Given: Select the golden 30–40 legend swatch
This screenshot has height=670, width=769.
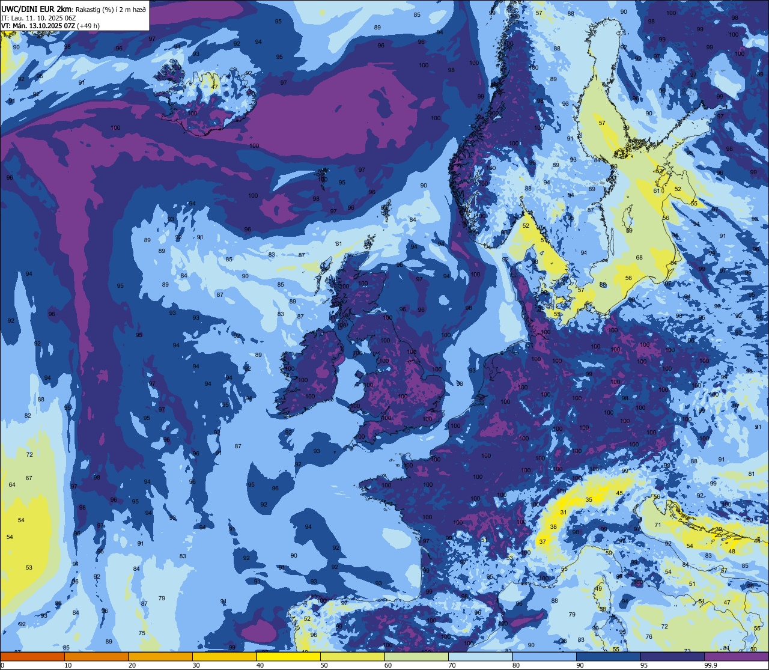Looking at the screenshot, I should [x=224, y=657].
